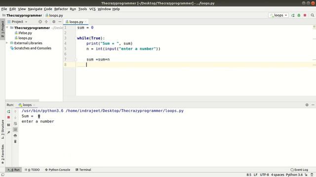Open Project panel settings gear

tap(54, 22)
